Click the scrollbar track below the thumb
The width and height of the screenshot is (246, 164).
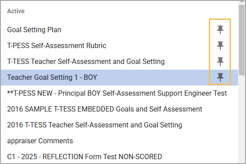click(x=242, y=119)
